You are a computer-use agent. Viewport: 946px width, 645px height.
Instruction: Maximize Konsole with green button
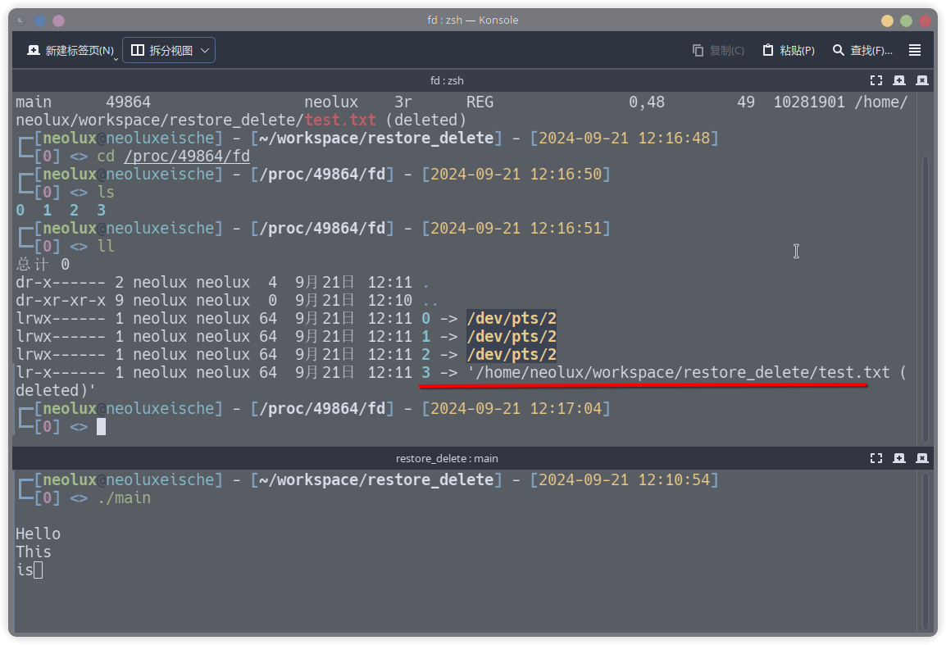(906, 20)
